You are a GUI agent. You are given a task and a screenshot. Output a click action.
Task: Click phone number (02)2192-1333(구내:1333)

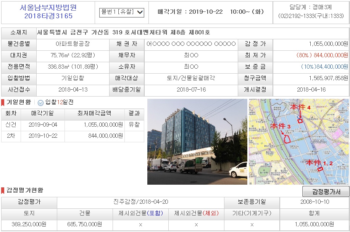[311, 16]
